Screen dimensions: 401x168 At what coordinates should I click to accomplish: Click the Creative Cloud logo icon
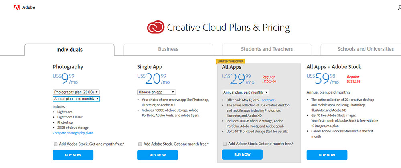point(156,27)
